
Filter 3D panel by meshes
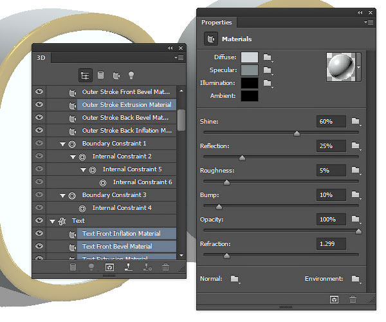tap(101, 75)
